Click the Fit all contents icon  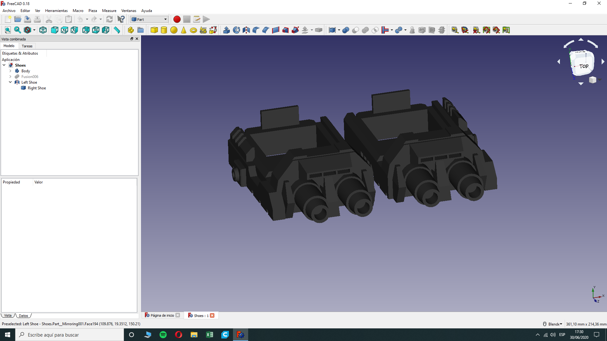tap(8, 30)
